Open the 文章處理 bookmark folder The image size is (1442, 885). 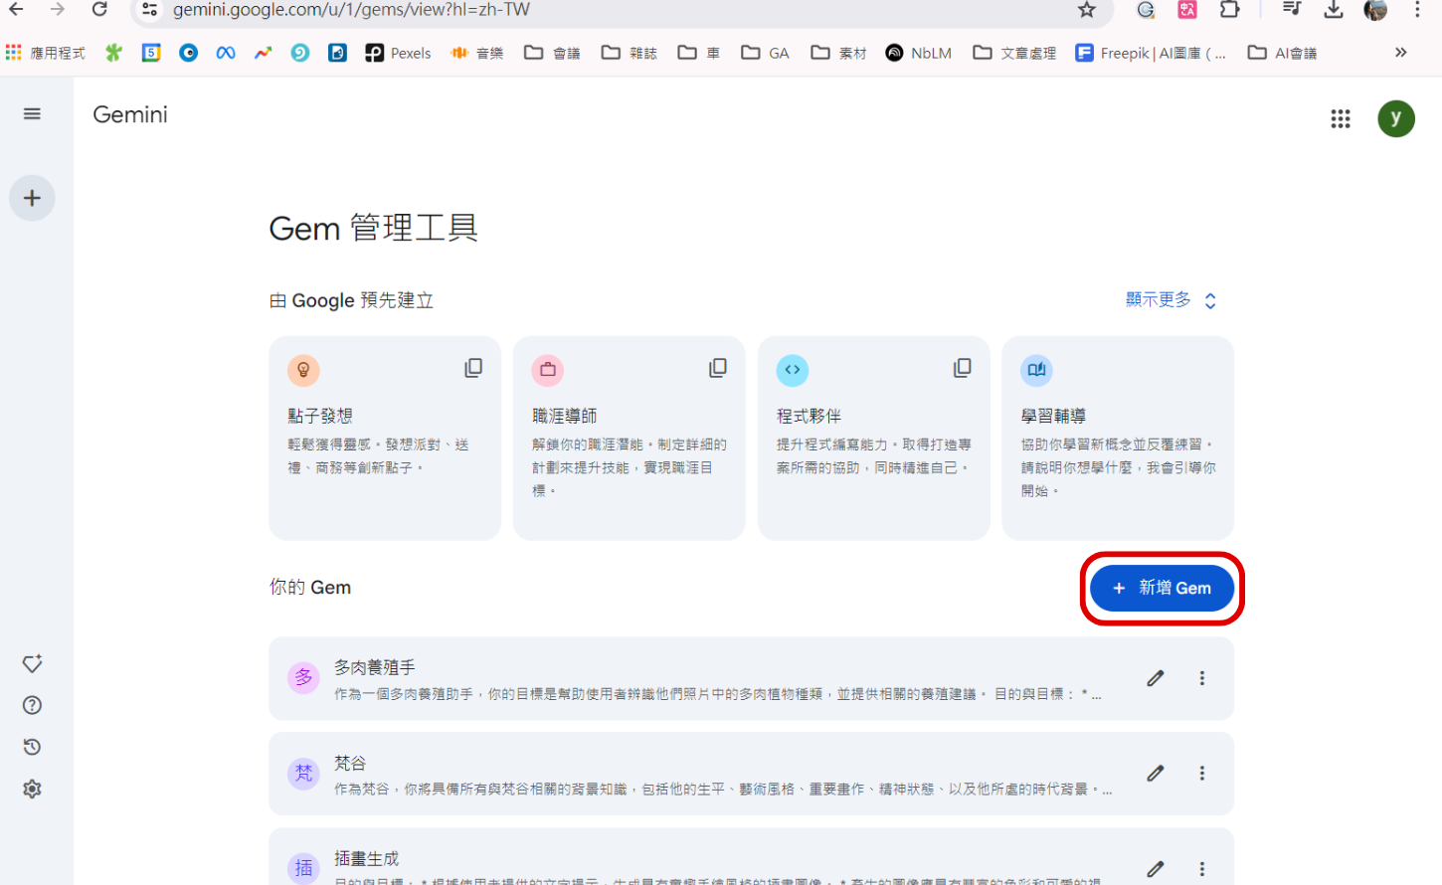click(1014, 53)
